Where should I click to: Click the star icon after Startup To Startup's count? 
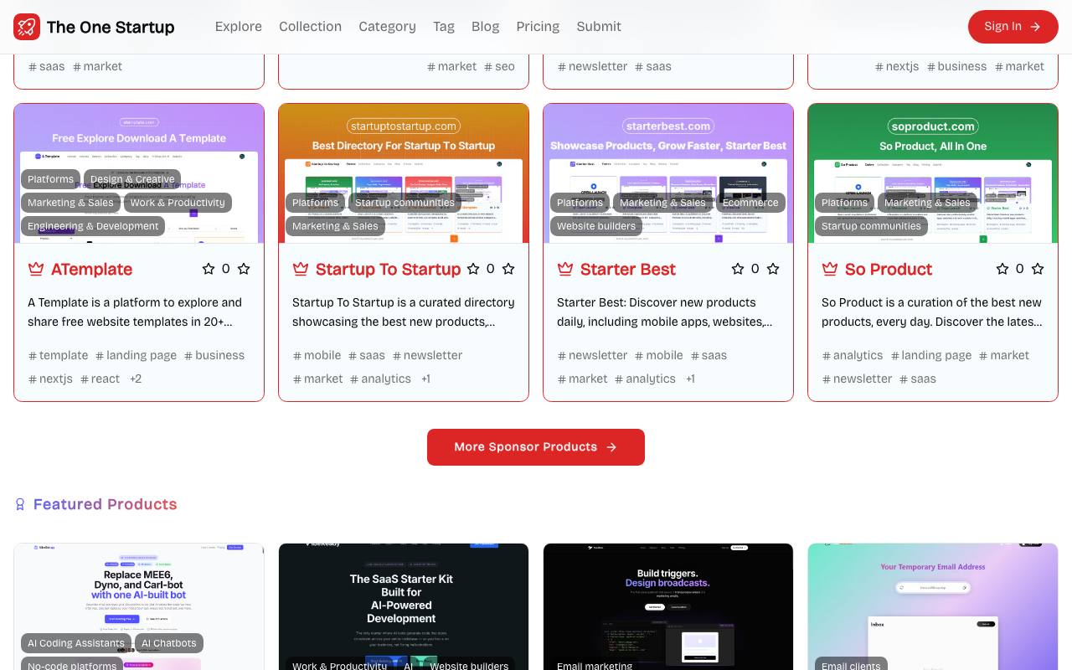pyautogui.click(x=508, y=269)
